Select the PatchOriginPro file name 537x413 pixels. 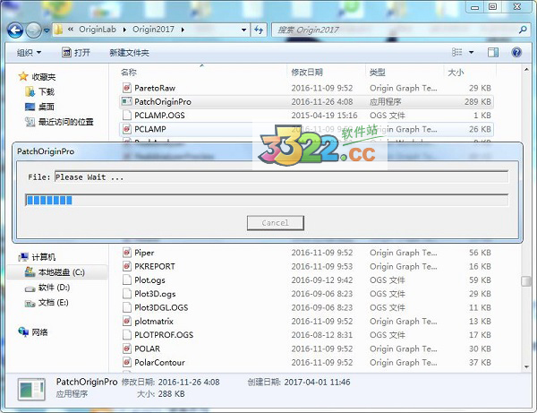163,102
